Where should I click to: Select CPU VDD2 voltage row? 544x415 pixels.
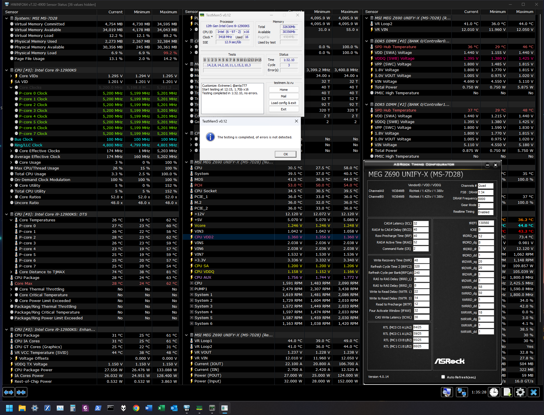pyautogui.click(x=271, y=237)
